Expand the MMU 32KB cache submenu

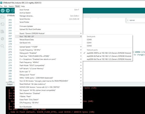pyautogui.click(x=49, y=78)
